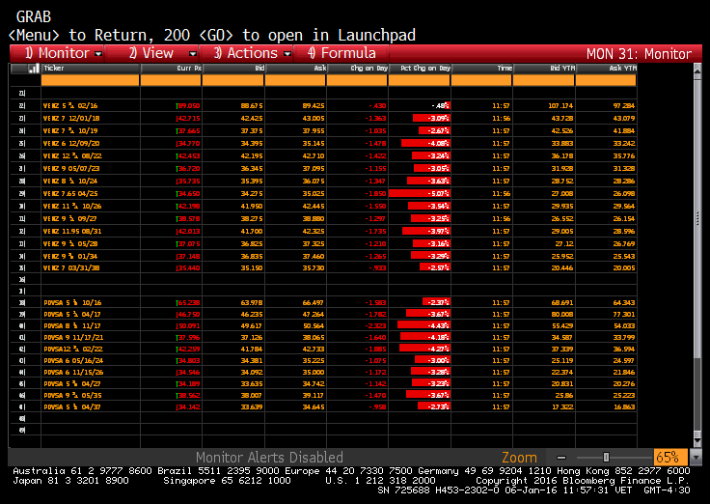Select the VENZ 7 03/31/38 ticker

71,267
